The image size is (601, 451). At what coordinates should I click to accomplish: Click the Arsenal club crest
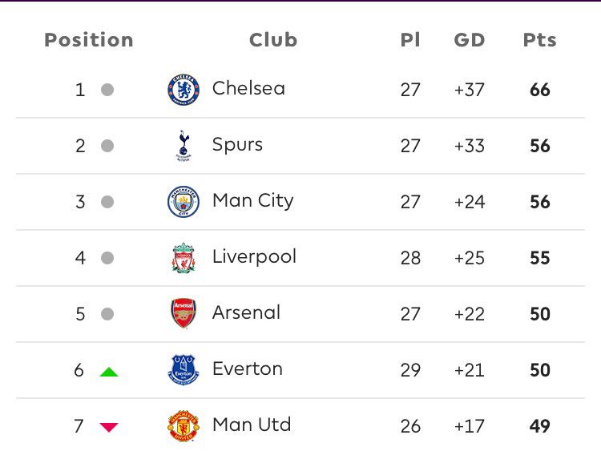184,313
